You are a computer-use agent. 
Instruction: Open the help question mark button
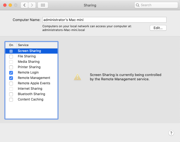(171, 133)
